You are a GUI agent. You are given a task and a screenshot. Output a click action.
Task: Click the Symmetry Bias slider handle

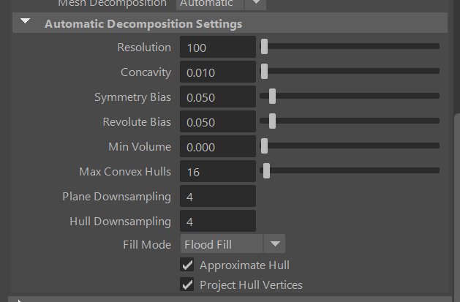point(272,97)
